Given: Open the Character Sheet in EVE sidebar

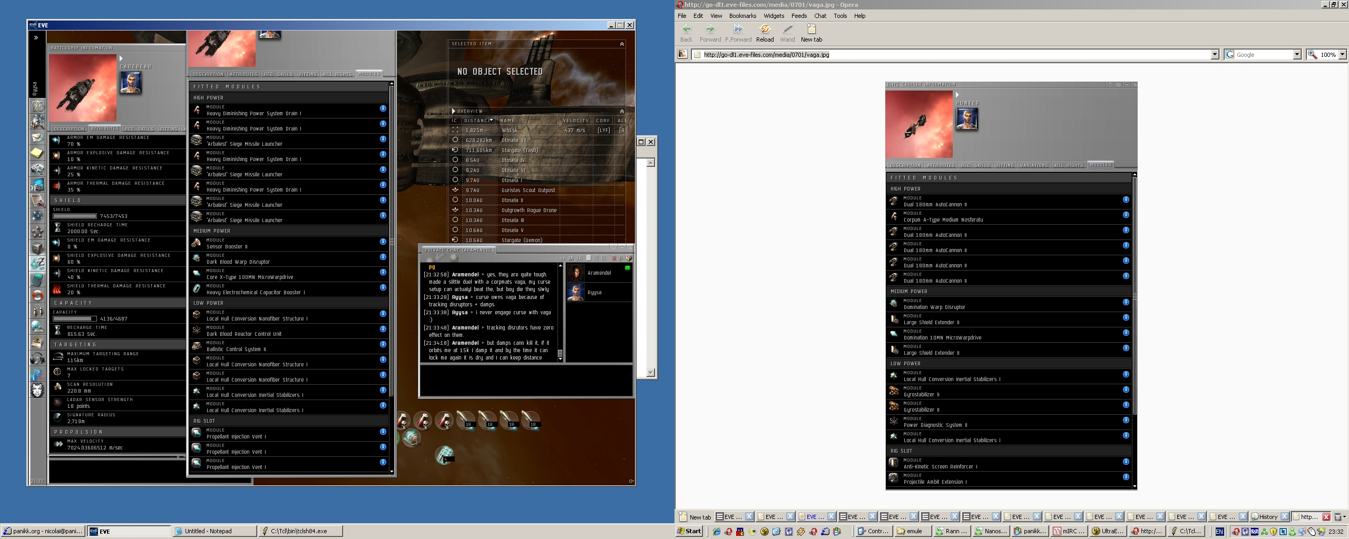Looking at the screenshot, I should click(x=37, y=106).
